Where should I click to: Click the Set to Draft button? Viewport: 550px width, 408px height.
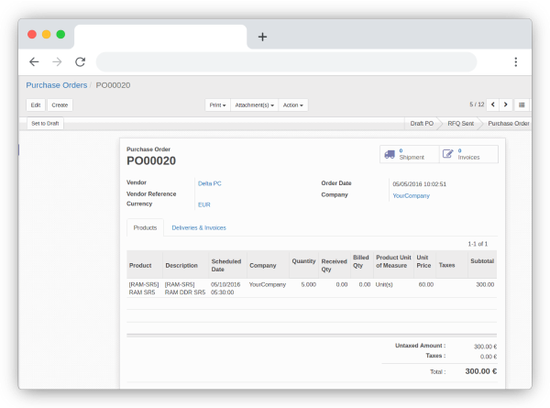45,124
